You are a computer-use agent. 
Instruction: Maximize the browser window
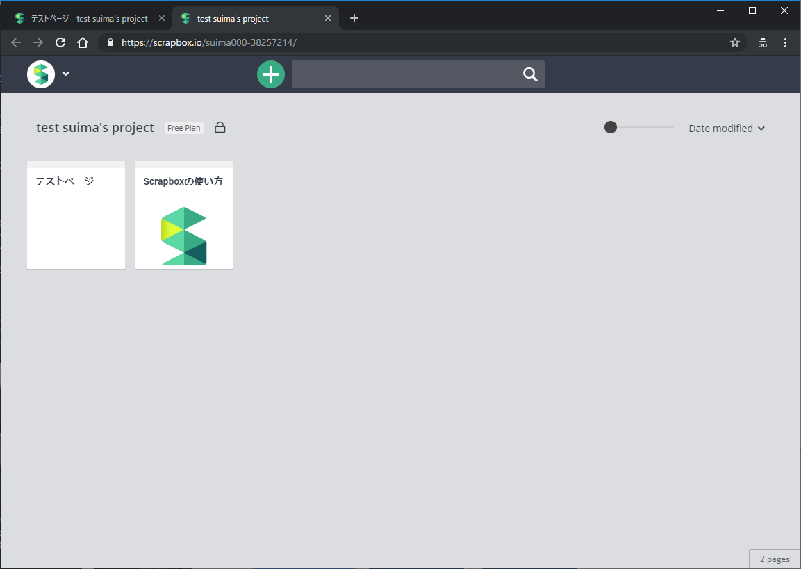point(752,10)
